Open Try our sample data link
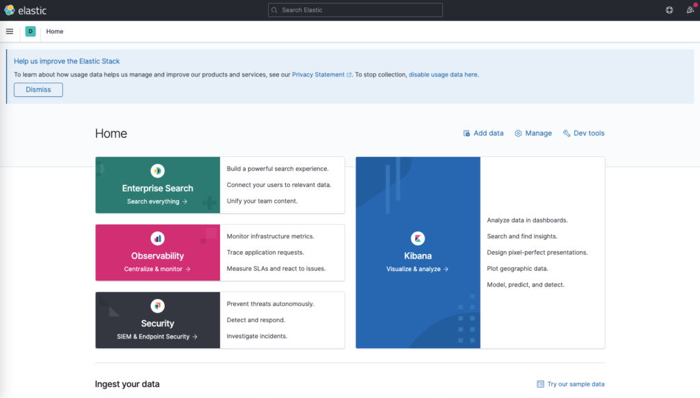 [x=571, y=384]
